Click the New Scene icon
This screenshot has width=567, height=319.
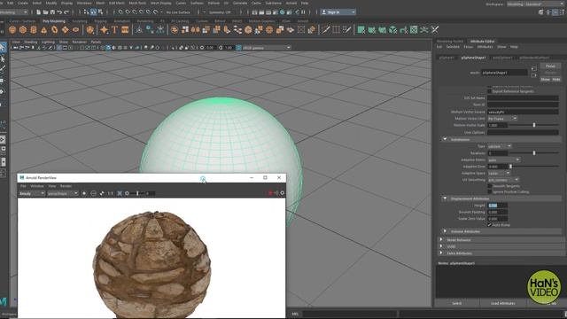[x=39, y=12]
